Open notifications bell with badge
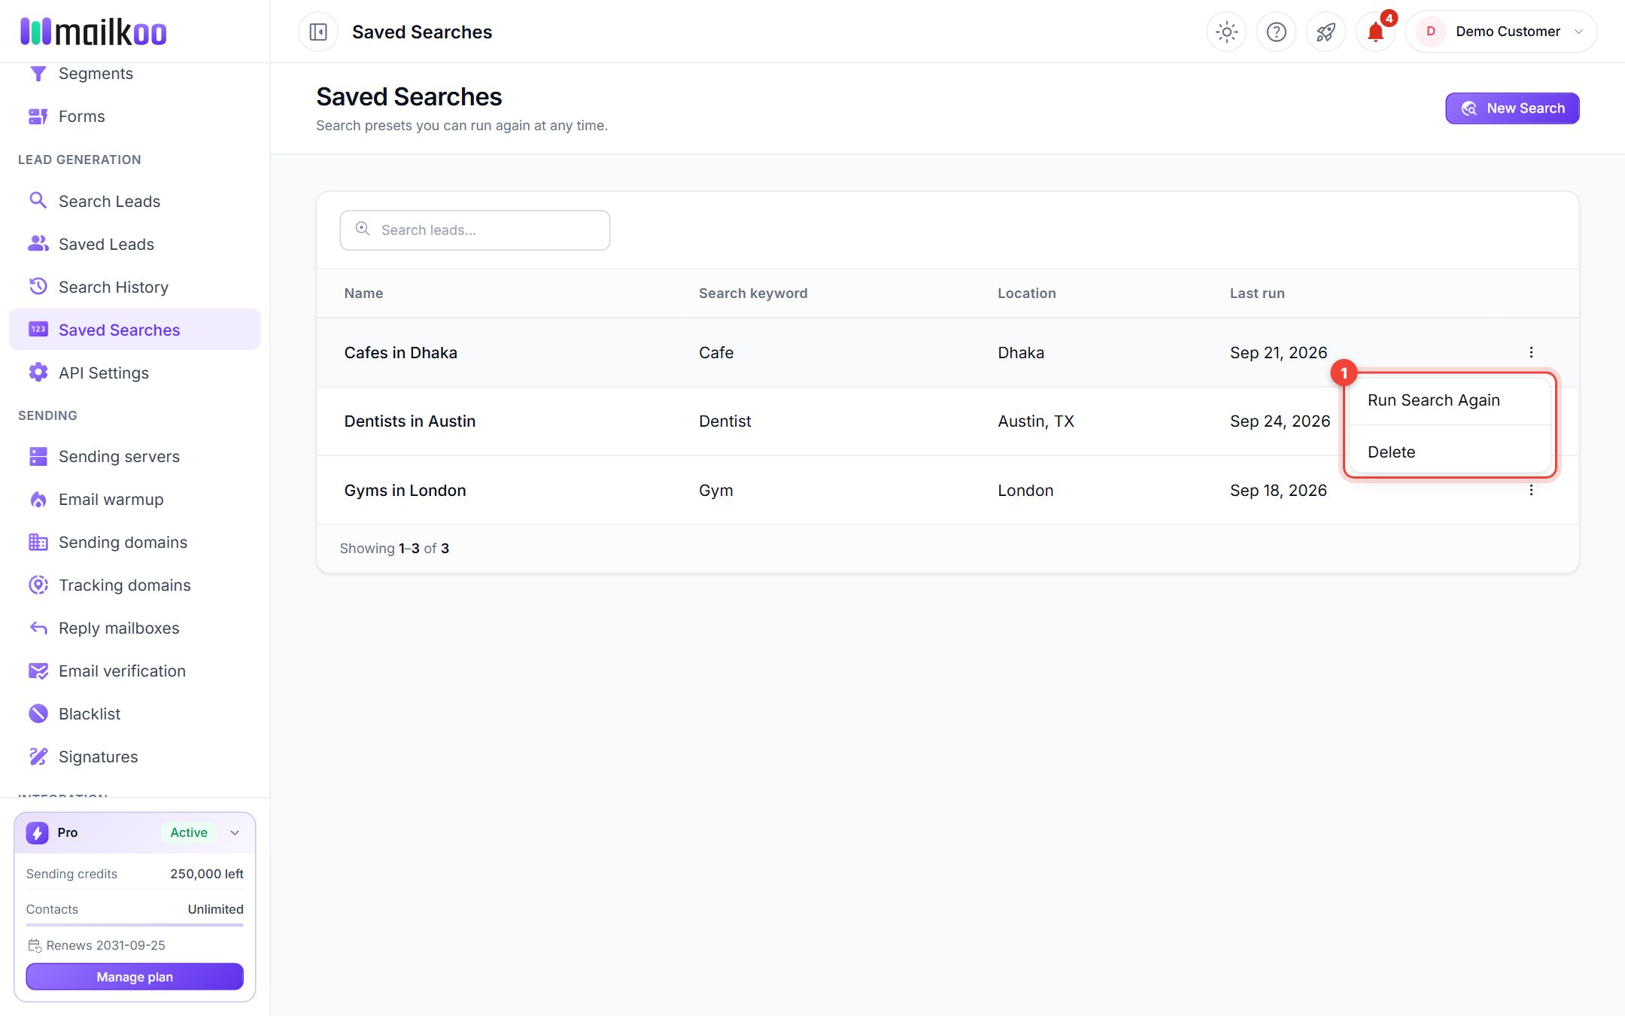 point(1375,32)
